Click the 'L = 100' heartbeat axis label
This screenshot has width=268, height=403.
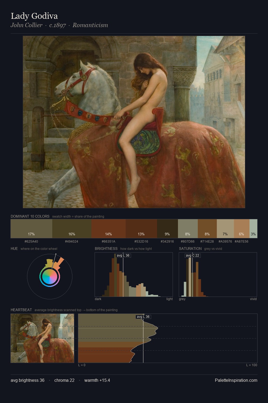click(252, 365)
